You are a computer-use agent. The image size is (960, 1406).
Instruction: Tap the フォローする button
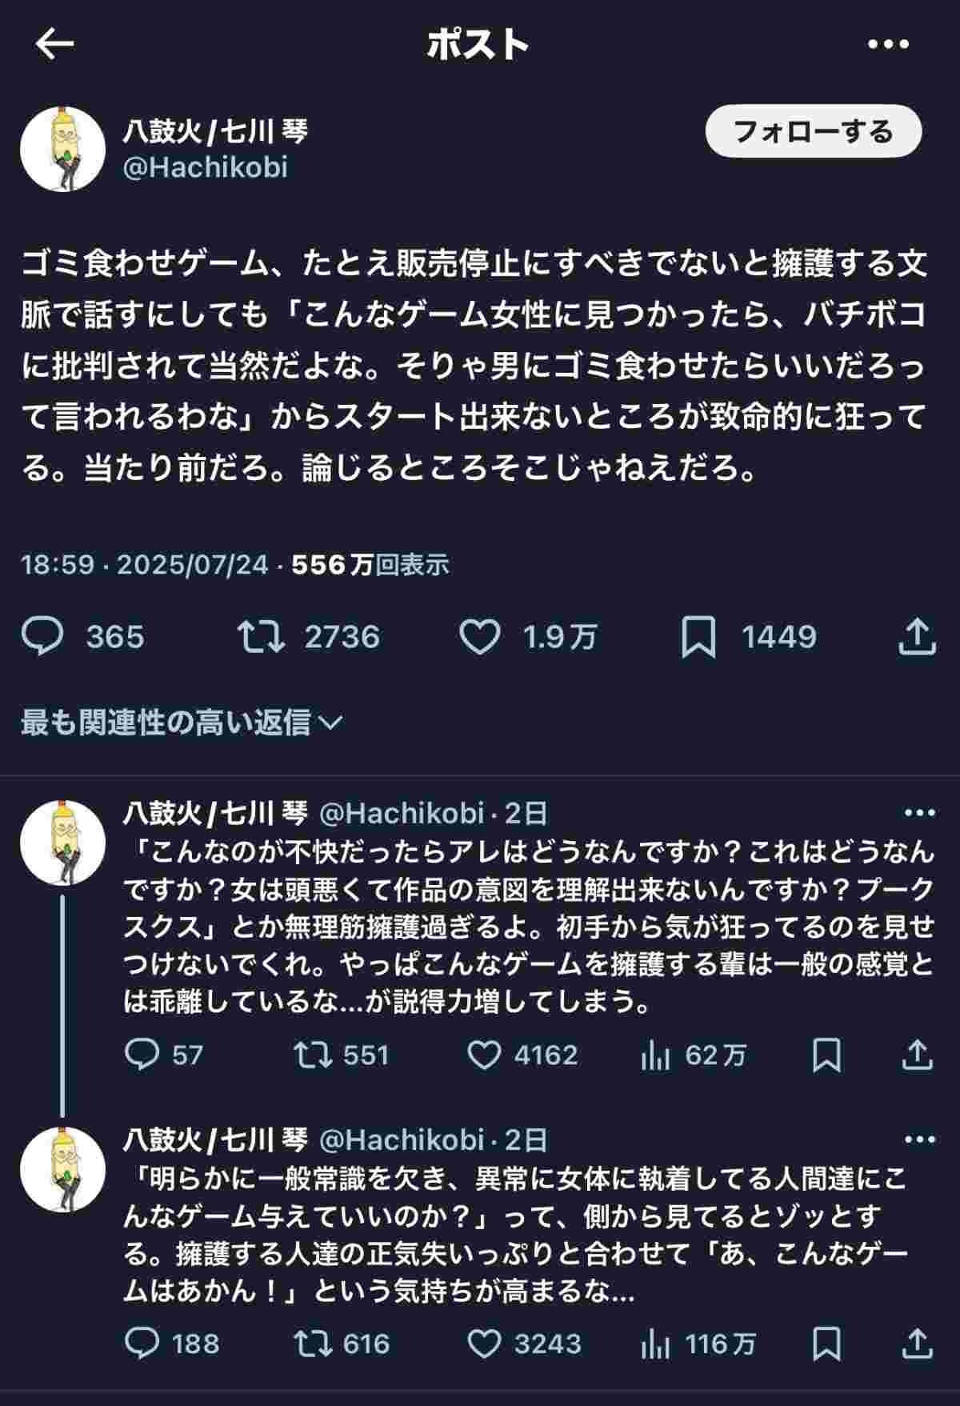click(x=813, y=131)
